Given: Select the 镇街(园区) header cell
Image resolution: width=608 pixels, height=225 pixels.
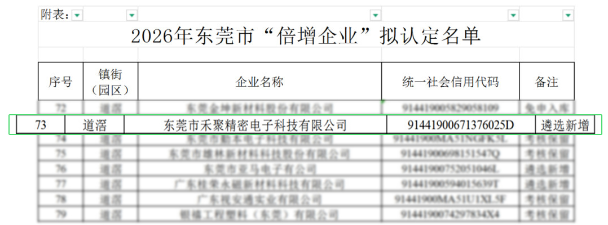Looking at the screenshot, I should click(x=111, y=81).
